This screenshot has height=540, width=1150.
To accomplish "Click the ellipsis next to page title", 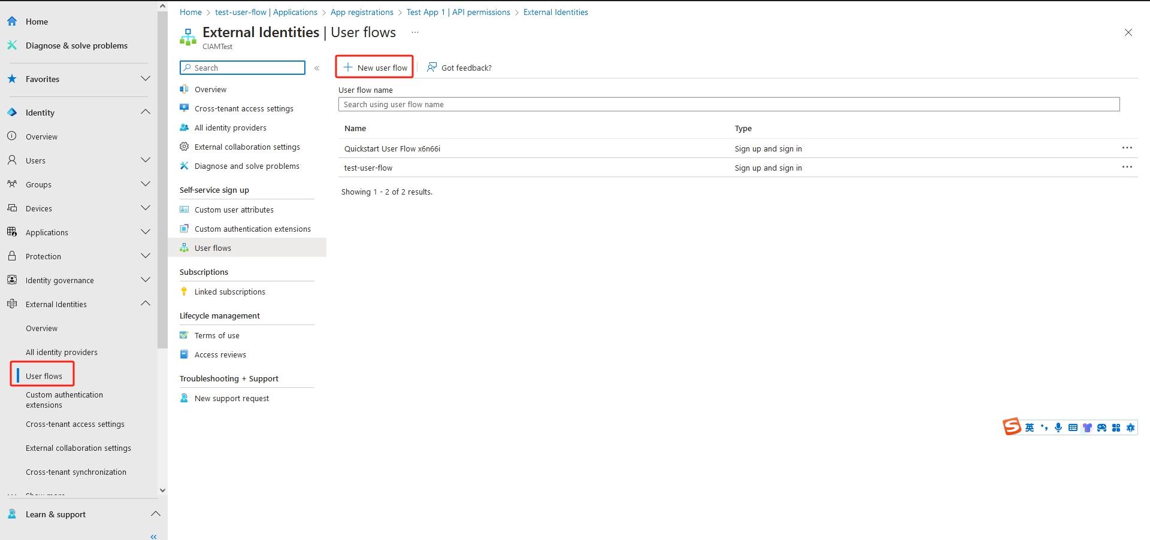I will click(415, 32).
